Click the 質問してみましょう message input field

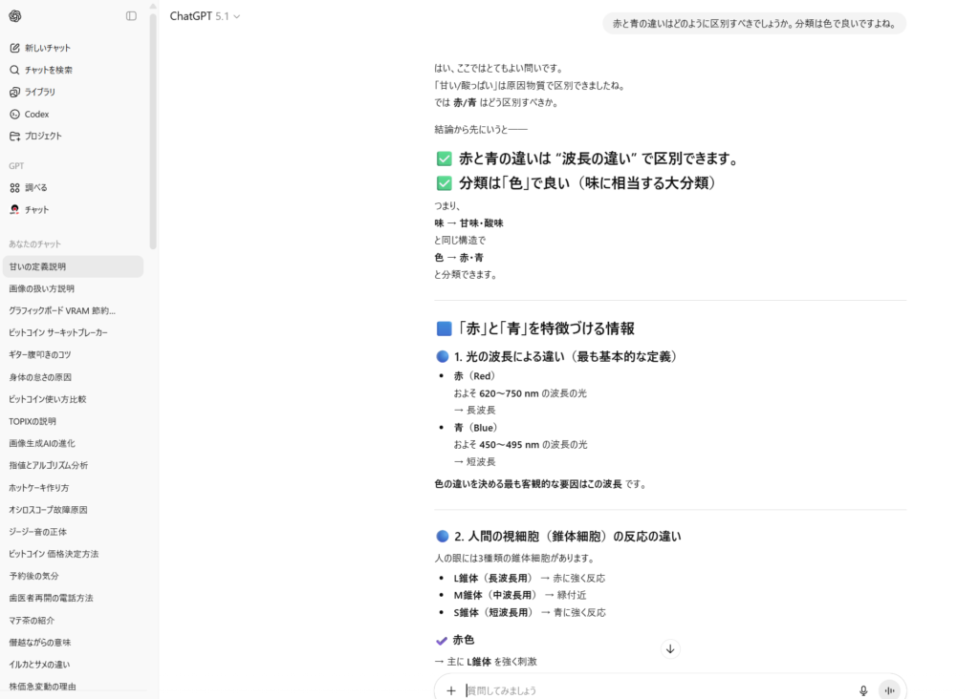tap(650, 690)
